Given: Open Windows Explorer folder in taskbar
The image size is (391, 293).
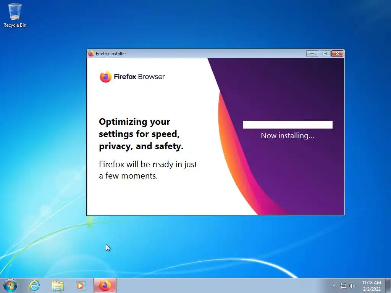Looking at the screenshot, I should coord(58,286).
